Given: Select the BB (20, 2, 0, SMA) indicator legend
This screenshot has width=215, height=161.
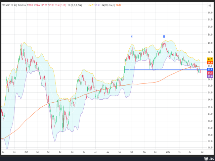Looking at the screenshot, I should point(74,5).
